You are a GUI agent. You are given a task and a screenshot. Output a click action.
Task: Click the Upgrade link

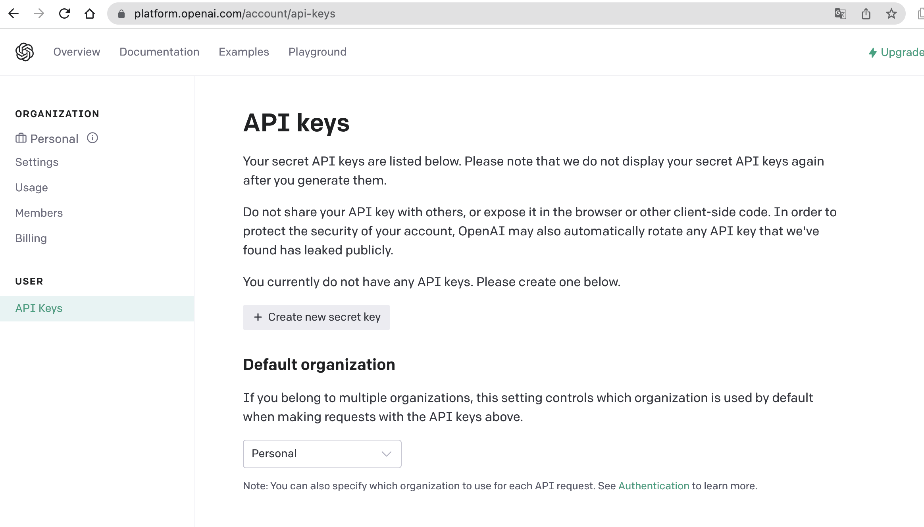[897, 52]
